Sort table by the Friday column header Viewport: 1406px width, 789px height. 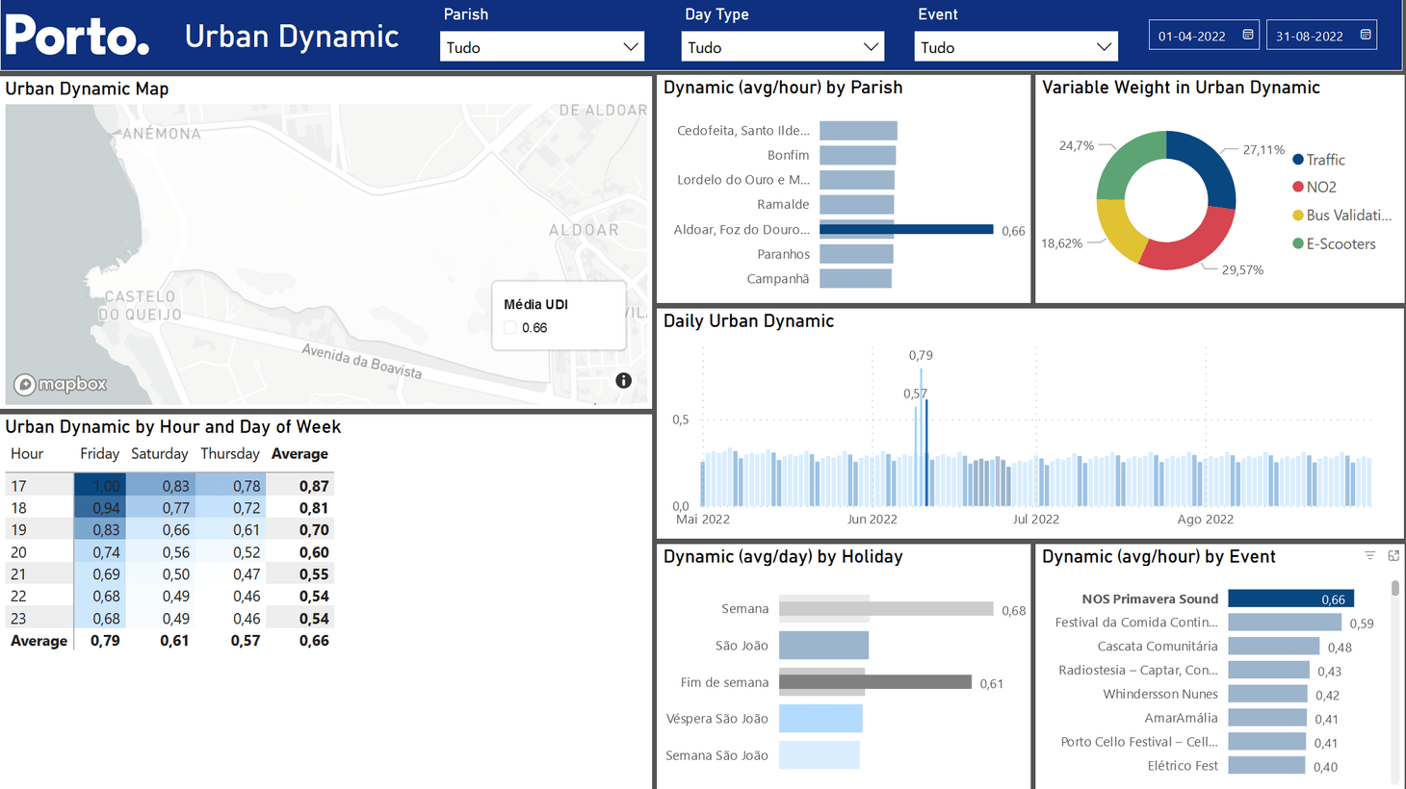click(99, 454)
